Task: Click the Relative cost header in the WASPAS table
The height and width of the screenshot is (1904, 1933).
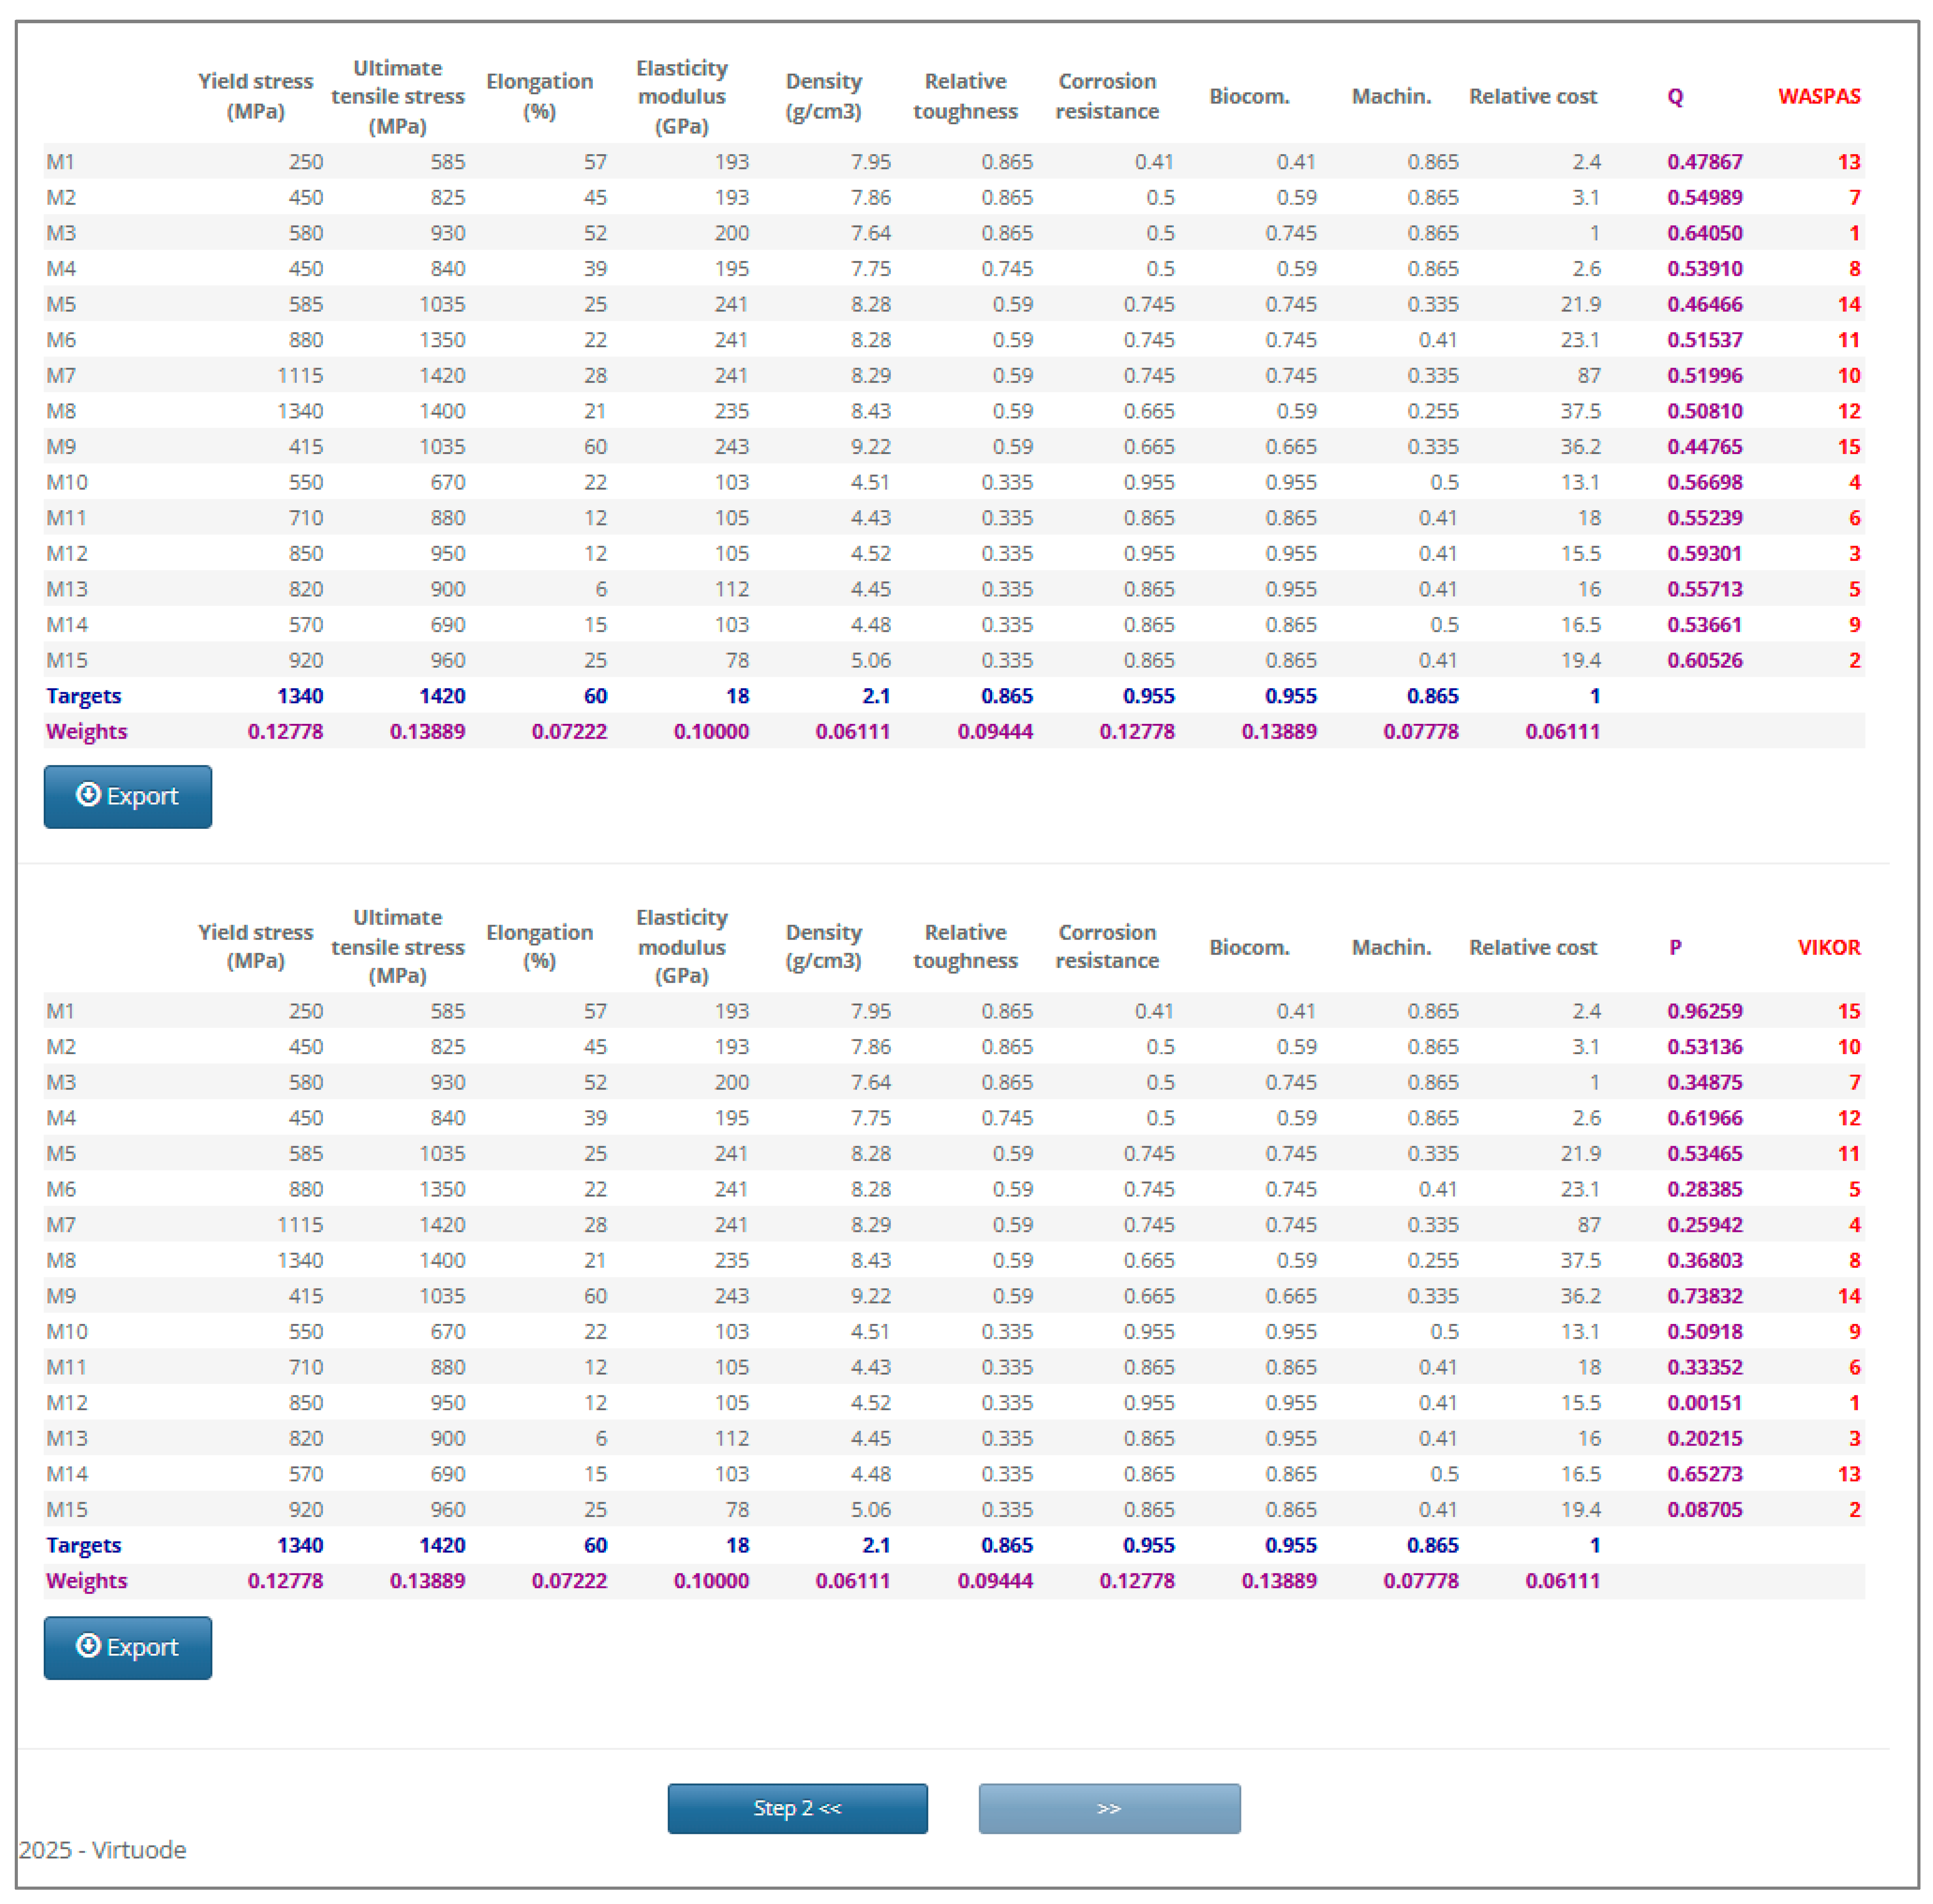Action: [1532, 97]
